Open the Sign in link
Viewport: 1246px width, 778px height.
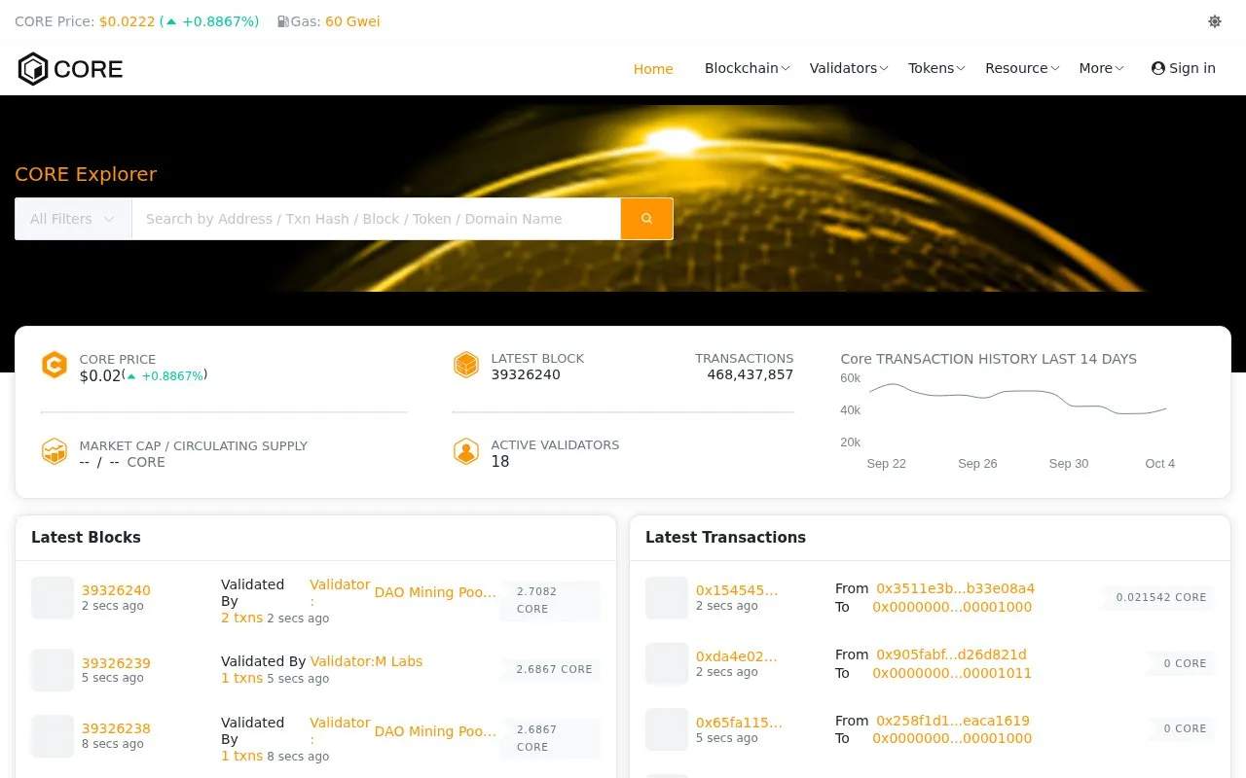[x=1184, y=68]
